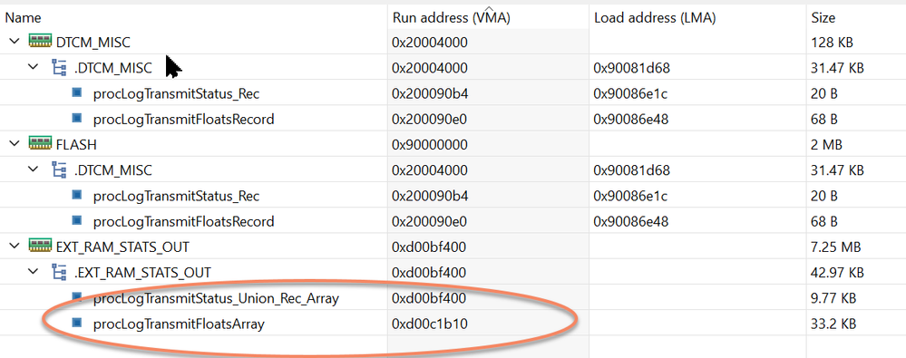Collapse the FLASH memory region
Image resolution: width=906 pixels, height=358 pixels.
click(14, 144)
